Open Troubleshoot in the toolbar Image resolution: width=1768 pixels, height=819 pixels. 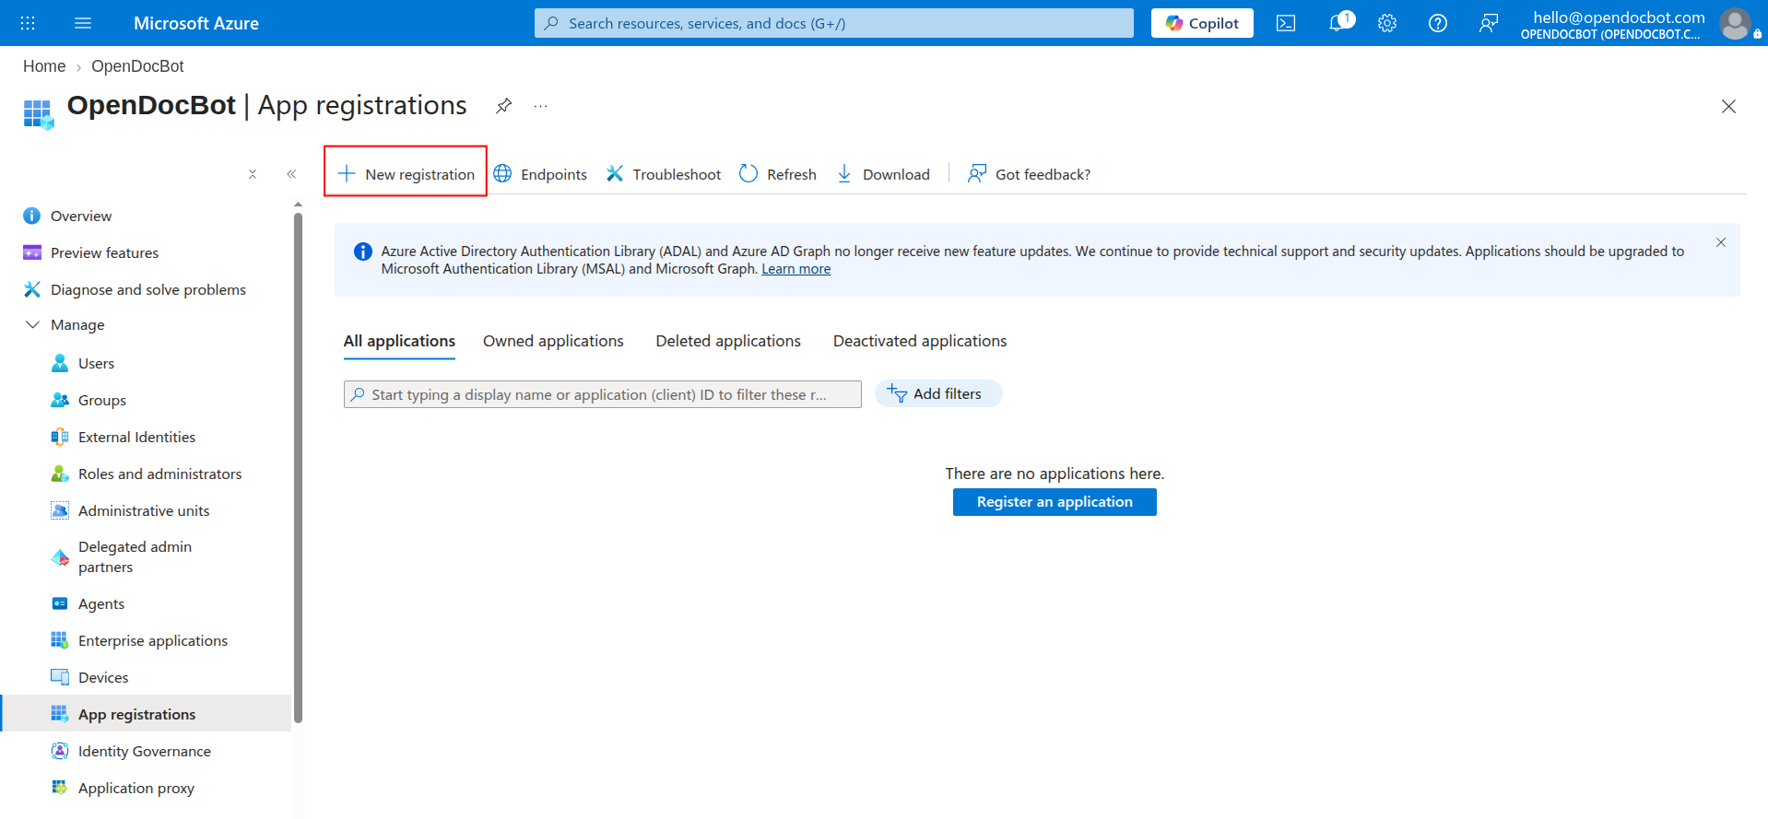coord(664,174)
